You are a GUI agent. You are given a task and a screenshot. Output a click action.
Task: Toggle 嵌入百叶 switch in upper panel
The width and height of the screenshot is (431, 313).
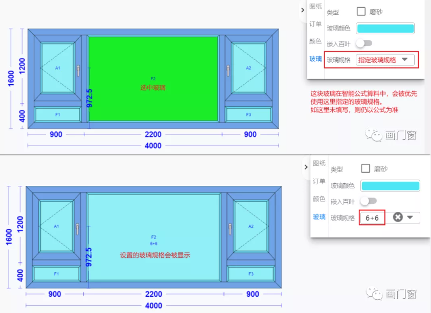pos(364,43)
